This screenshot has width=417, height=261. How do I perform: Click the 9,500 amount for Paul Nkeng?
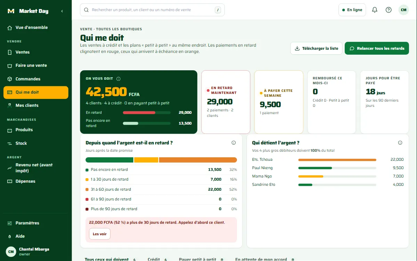coord(398,168)
